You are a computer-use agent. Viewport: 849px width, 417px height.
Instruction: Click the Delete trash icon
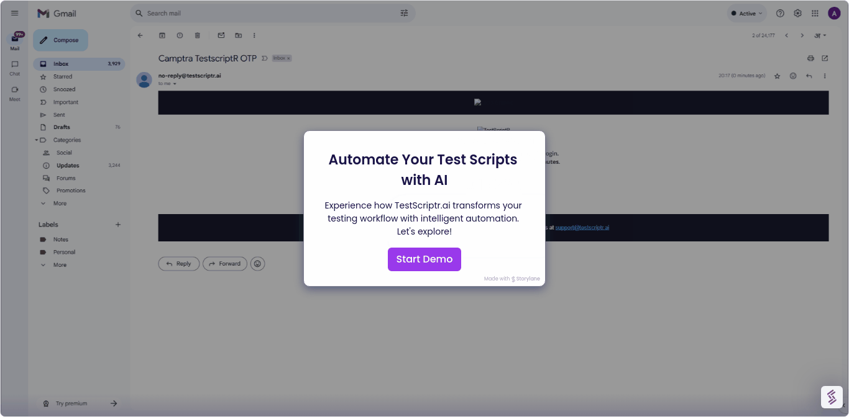tap(197, 35)
